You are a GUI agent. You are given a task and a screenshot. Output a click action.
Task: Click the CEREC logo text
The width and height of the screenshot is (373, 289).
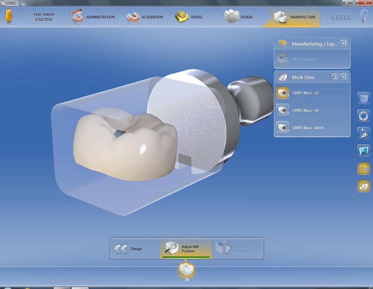tap(341, 17)
